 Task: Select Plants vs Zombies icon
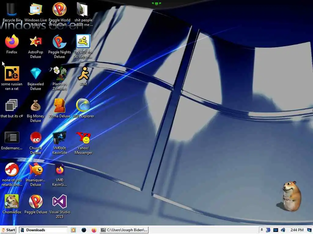(60, 78)
